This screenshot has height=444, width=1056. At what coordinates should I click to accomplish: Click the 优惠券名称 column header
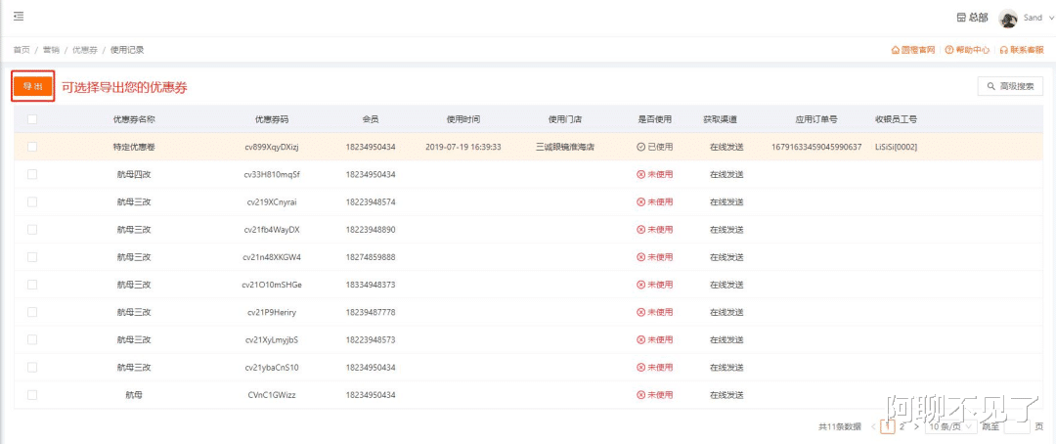click(134, 119)
